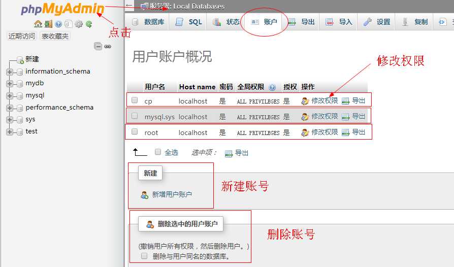
Task: Click the log out door icon
Action: point(48,24)
